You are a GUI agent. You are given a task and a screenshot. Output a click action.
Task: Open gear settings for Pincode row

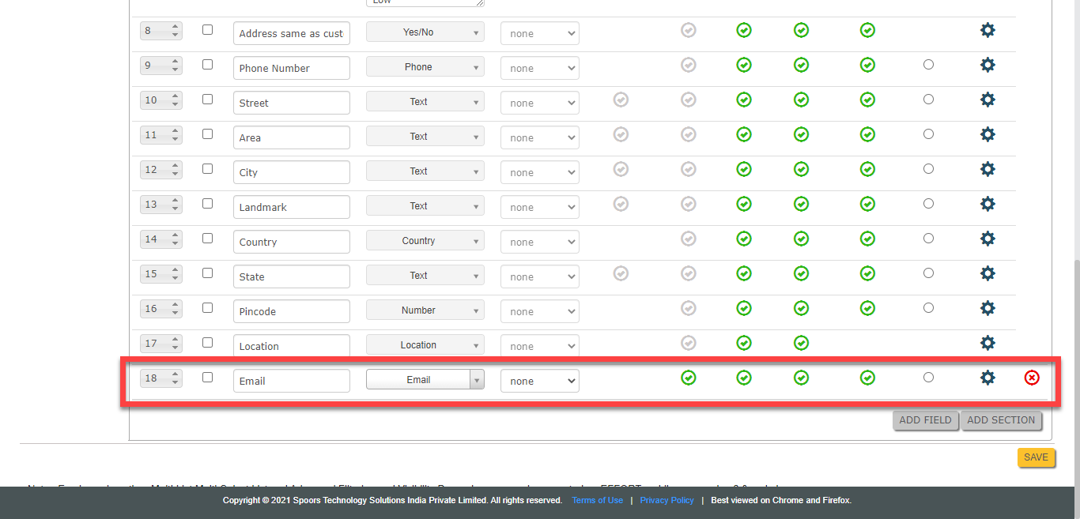[x=987, y=308]
